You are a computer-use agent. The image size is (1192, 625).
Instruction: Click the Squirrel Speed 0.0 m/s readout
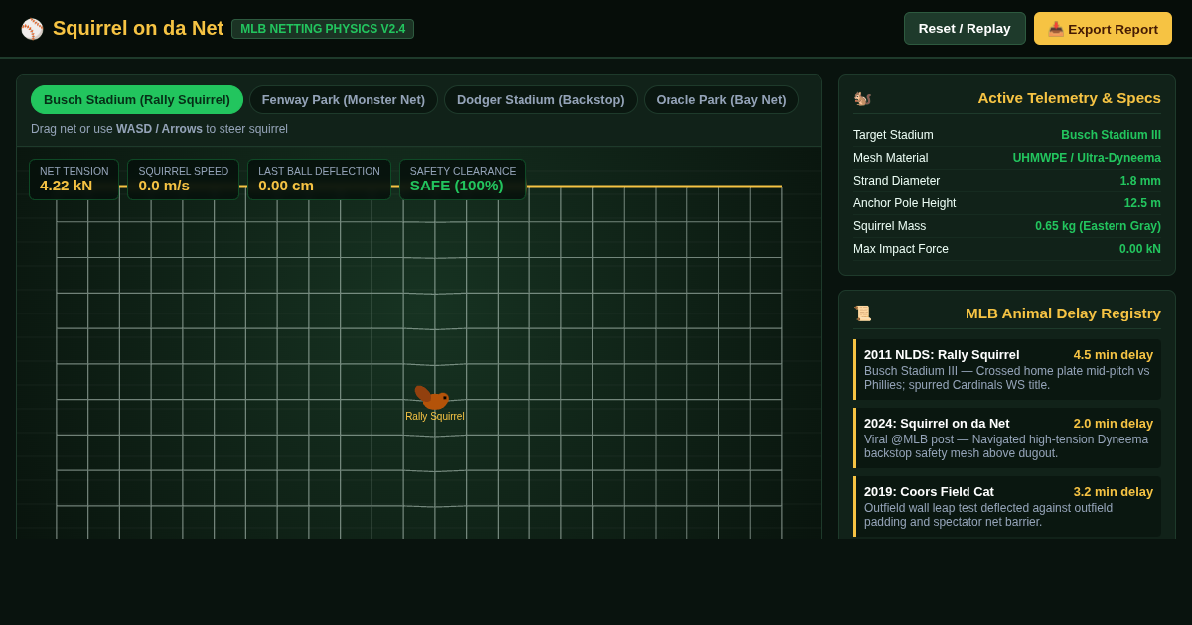(x=184, y=180)
